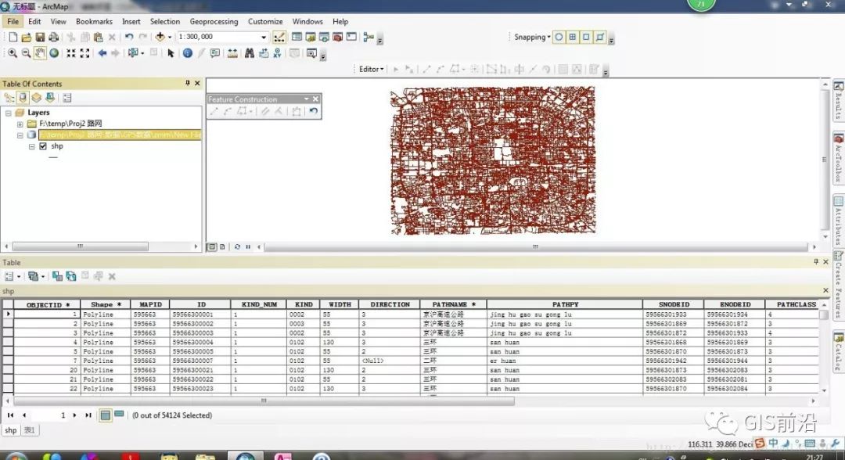
Task: Click the map view horizontal scrollbar
Action: pyautogui.click(x=536, y=247)
